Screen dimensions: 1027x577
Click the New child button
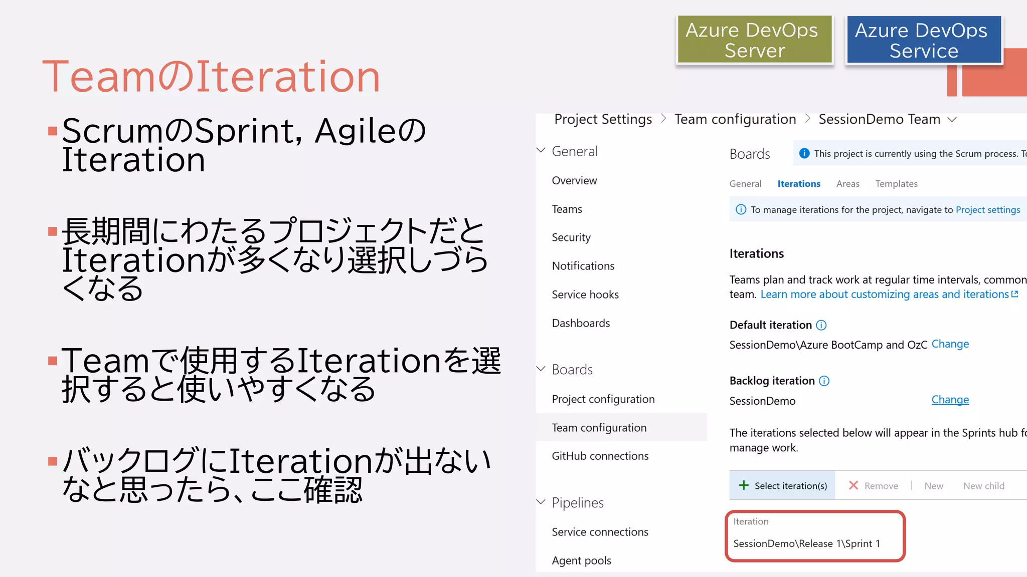tap(983, 486)
